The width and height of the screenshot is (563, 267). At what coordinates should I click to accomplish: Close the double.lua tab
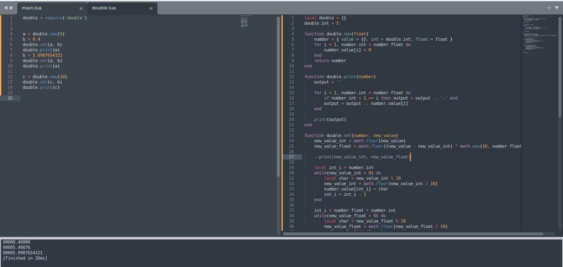[151, 8]
